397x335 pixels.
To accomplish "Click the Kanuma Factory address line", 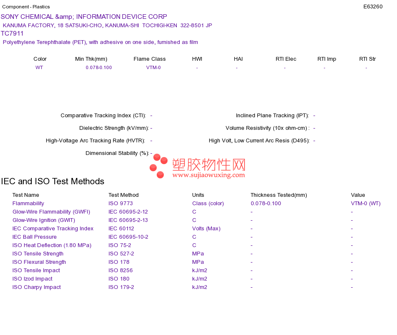I will click(x=107, y=26).
